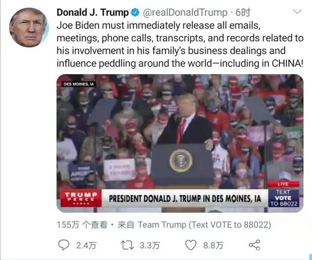Click the "TEXT VOTE TO 88022" box
312x260 pixels.
(x=283, y=198)
